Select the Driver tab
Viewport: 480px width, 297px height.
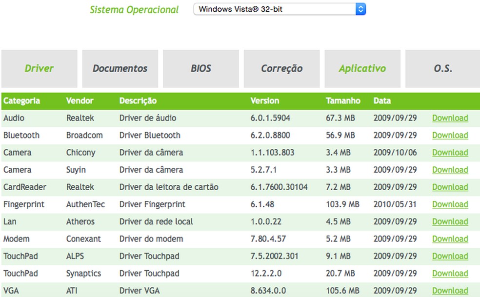pos(39,68)
